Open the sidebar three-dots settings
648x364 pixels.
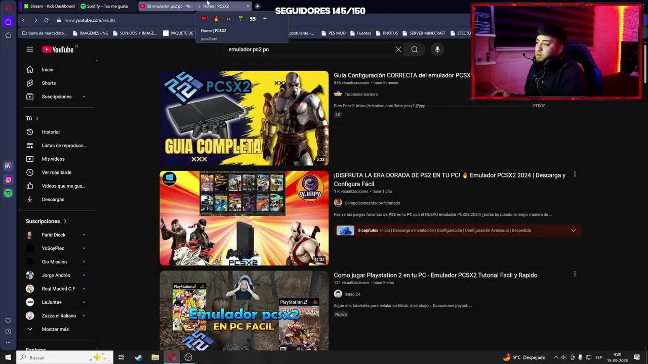pos(8,342)
